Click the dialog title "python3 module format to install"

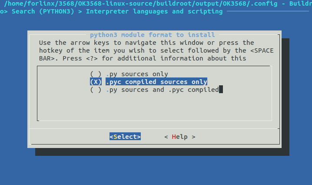coord(152,34)
